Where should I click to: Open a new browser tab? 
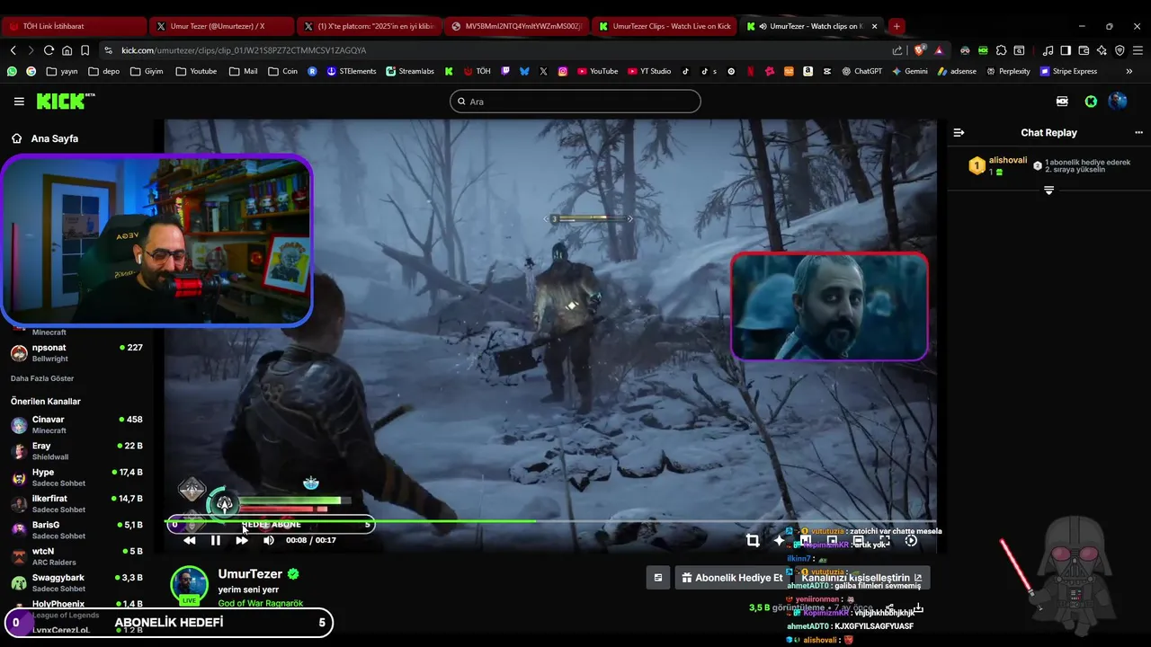pos(897,26)
